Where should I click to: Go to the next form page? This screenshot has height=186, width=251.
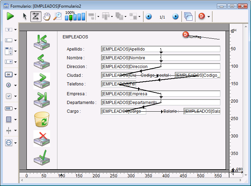tap(175, 16)
